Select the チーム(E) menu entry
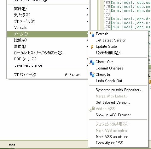This screenshot has height=149, width=151. tap(48, 34)
